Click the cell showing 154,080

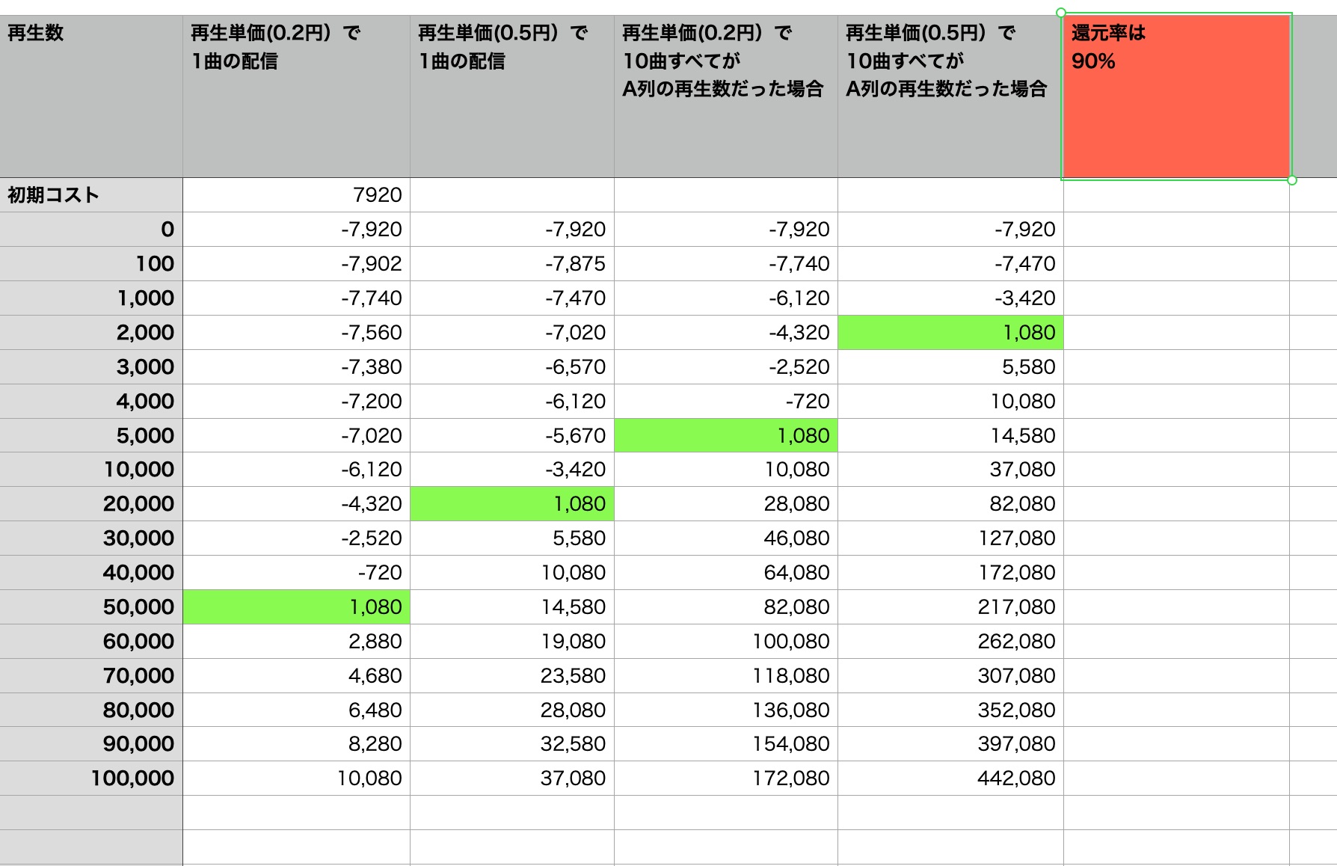[725, 744]
